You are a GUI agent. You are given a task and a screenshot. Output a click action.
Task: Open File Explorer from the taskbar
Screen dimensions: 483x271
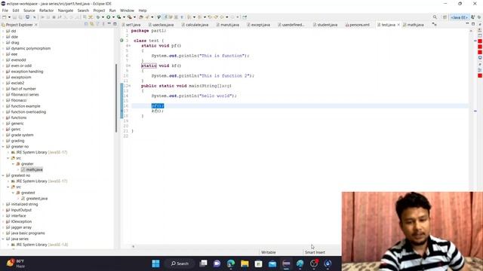coord(245,263)
